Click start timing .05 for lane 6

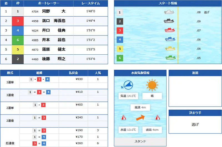click(x=198, y=58)
